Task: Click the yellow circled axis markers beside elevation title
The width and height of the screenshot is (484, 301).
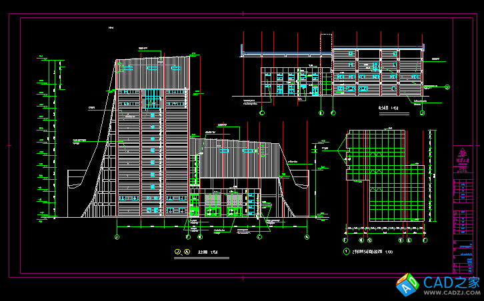Action: pos(182,252)
